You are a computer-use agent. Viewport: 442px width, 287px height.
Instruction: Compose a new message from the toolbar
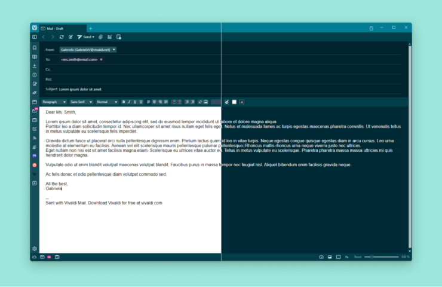[x=70, y=37]
